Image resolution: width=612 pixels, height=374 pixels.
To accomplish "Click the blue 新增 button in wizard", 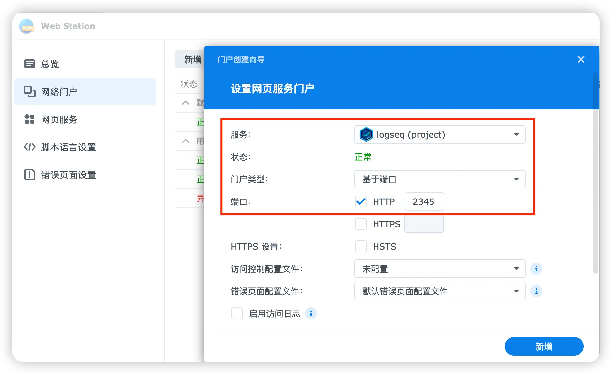I will tap(544, 346).
